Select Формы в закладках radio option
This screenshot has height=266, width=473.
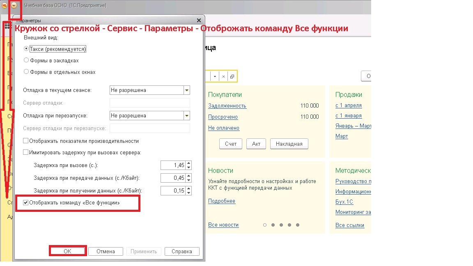[x=26, y=60]
